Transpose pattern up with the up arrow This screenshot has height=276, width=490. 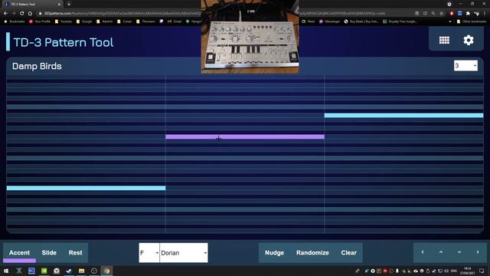tap(441, 252)
